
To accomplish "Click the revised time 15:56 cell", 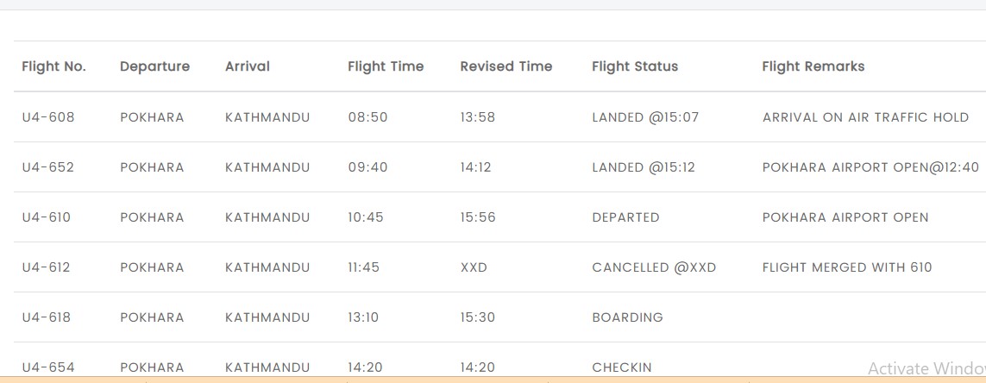I will coord(478,217).
